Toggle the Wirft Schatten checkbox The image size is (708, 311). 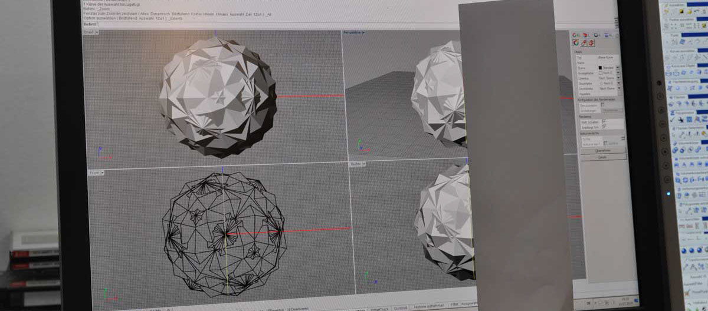pyautogui.click(x=605, y=122)
